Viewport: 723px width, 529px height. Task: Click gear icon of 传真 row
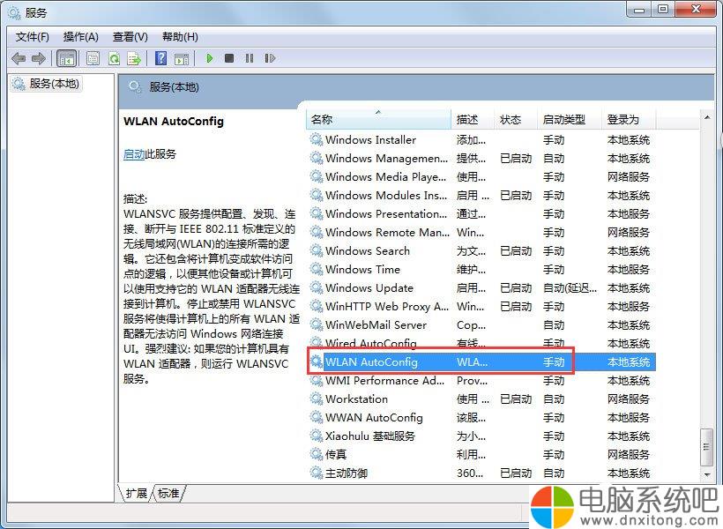(x=316, y=454)
